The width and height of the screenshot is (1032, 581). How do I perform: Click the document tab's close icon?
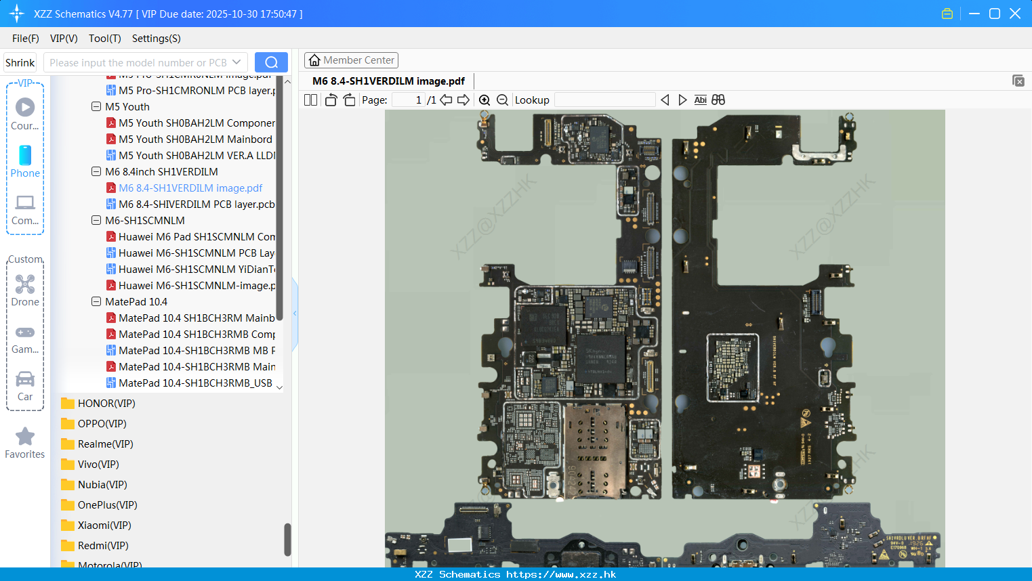(1018, 81)
